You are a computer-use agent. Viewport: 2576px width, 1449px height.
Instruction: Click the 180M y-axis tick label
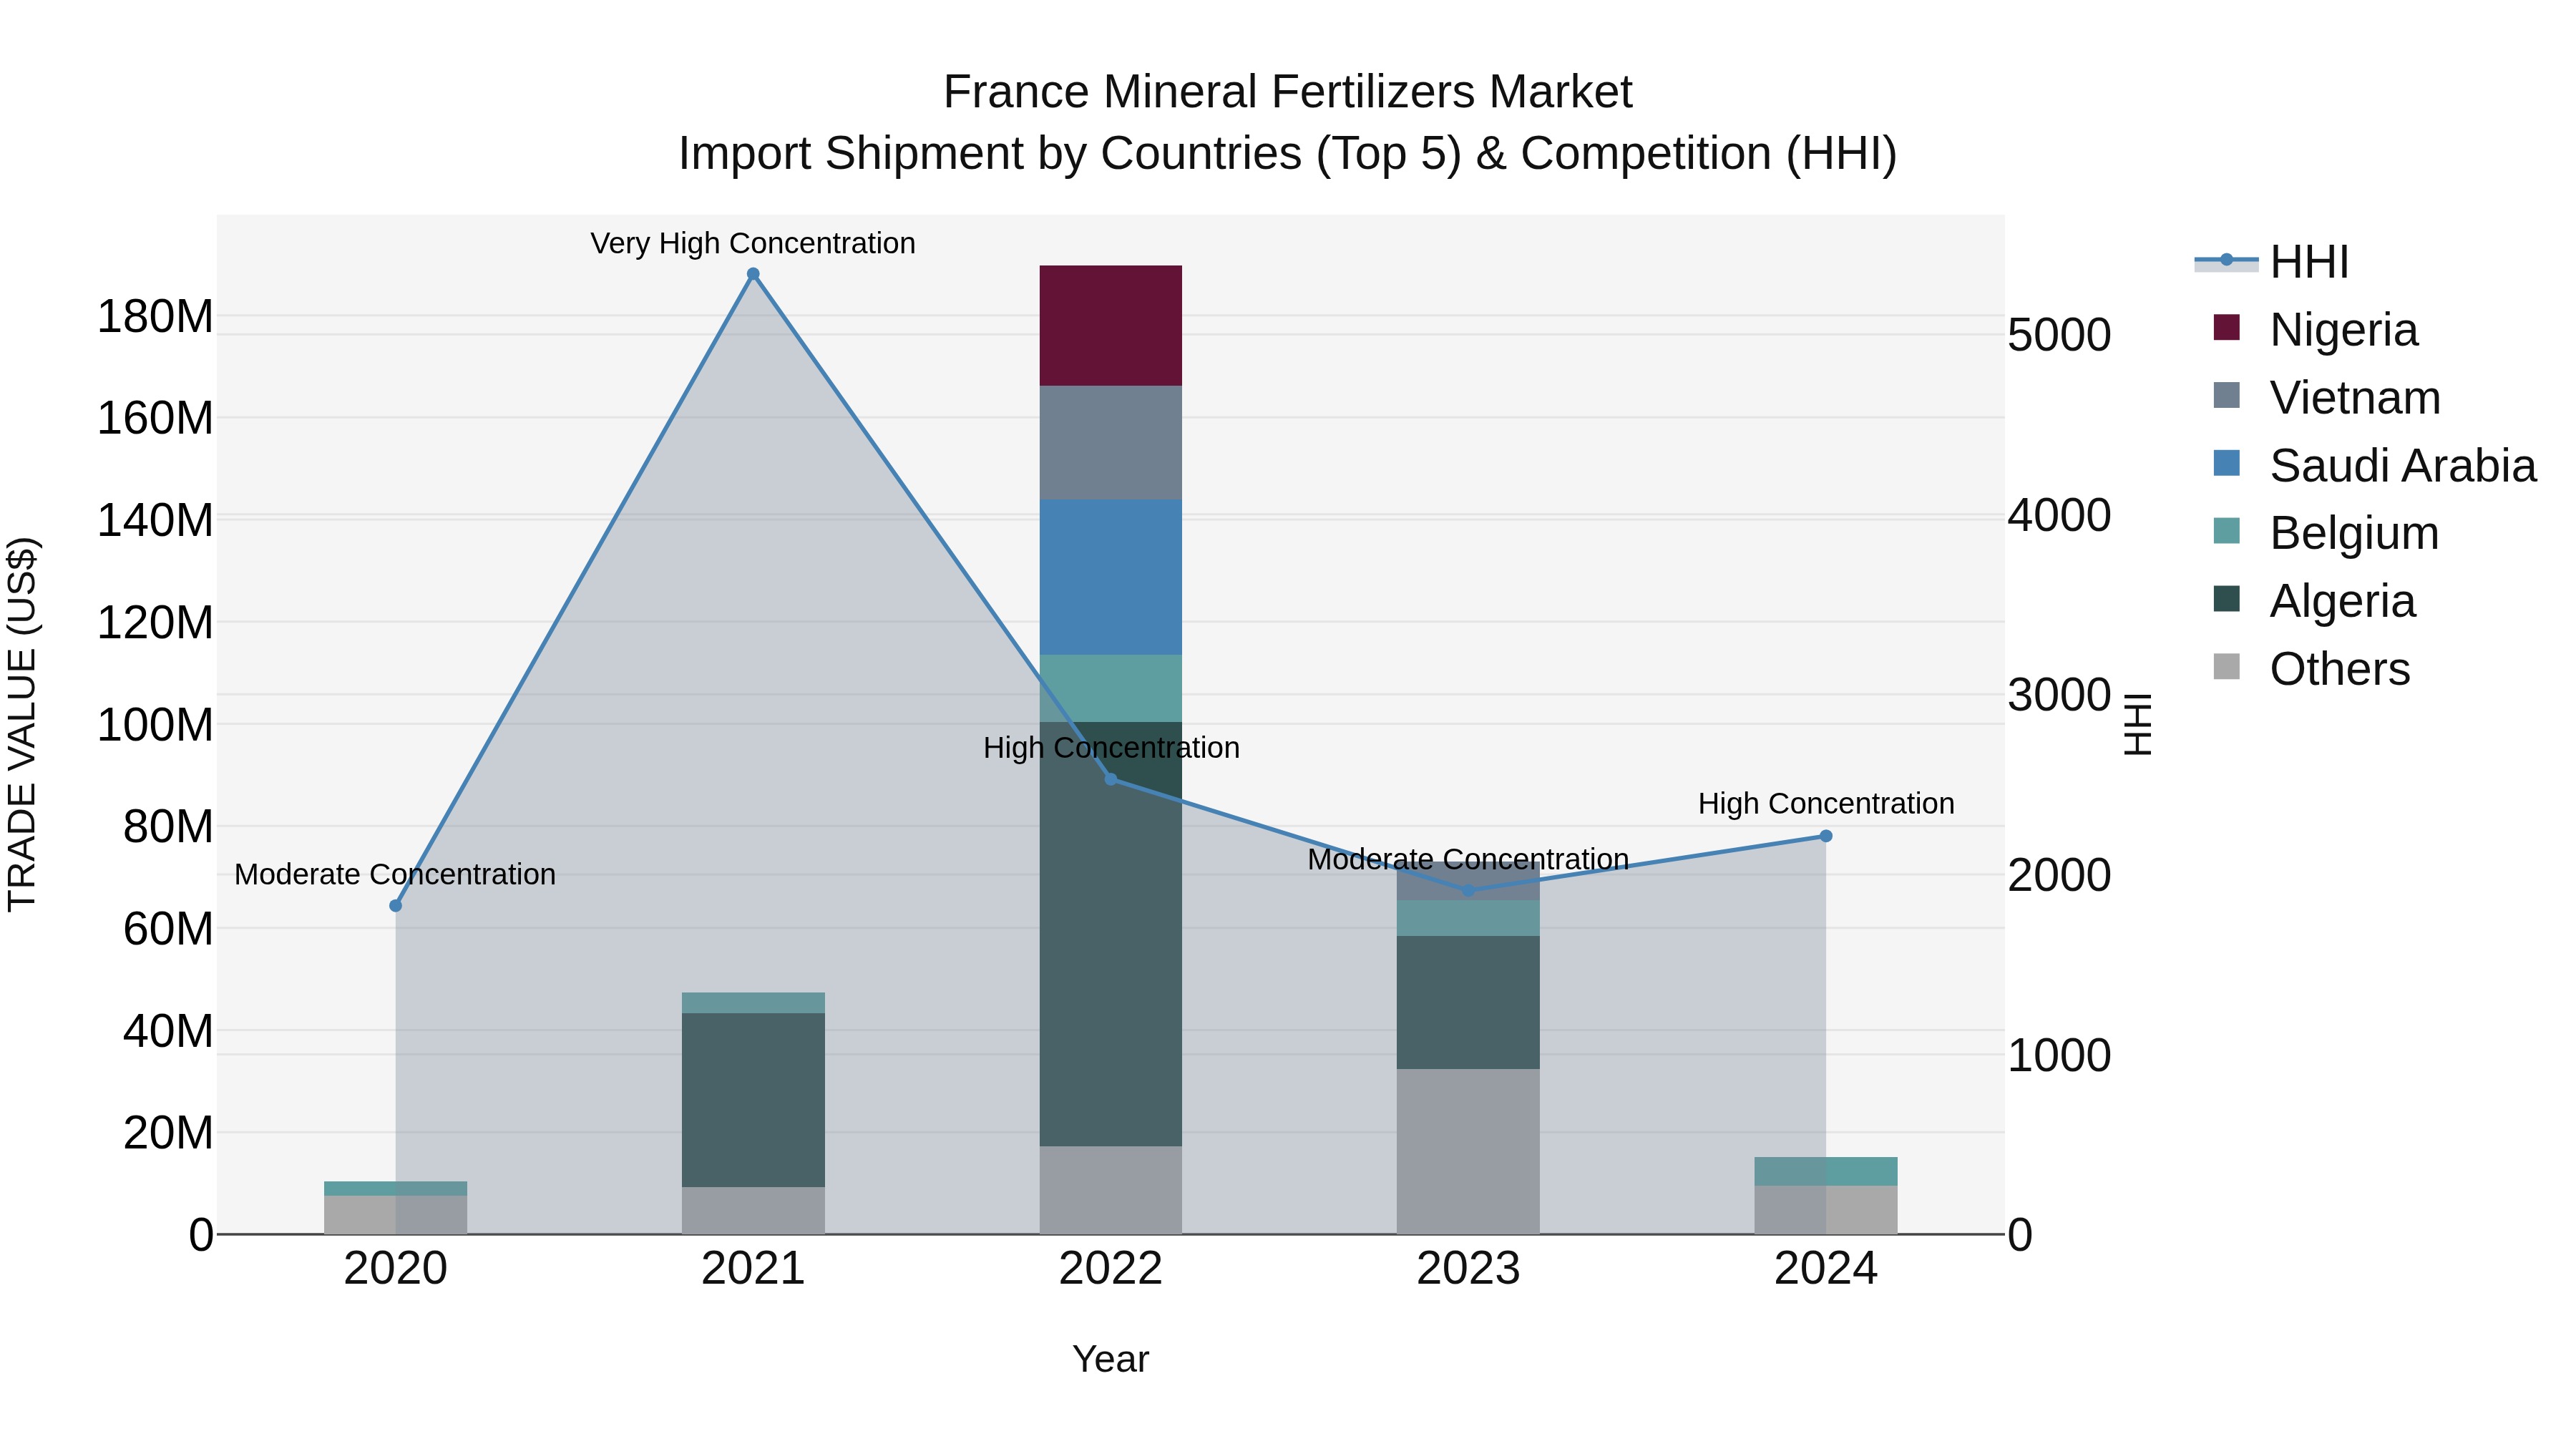[155, 316]
